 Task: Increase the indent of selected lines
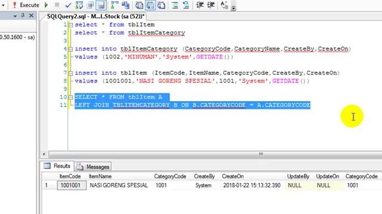(x=211, y=5)
